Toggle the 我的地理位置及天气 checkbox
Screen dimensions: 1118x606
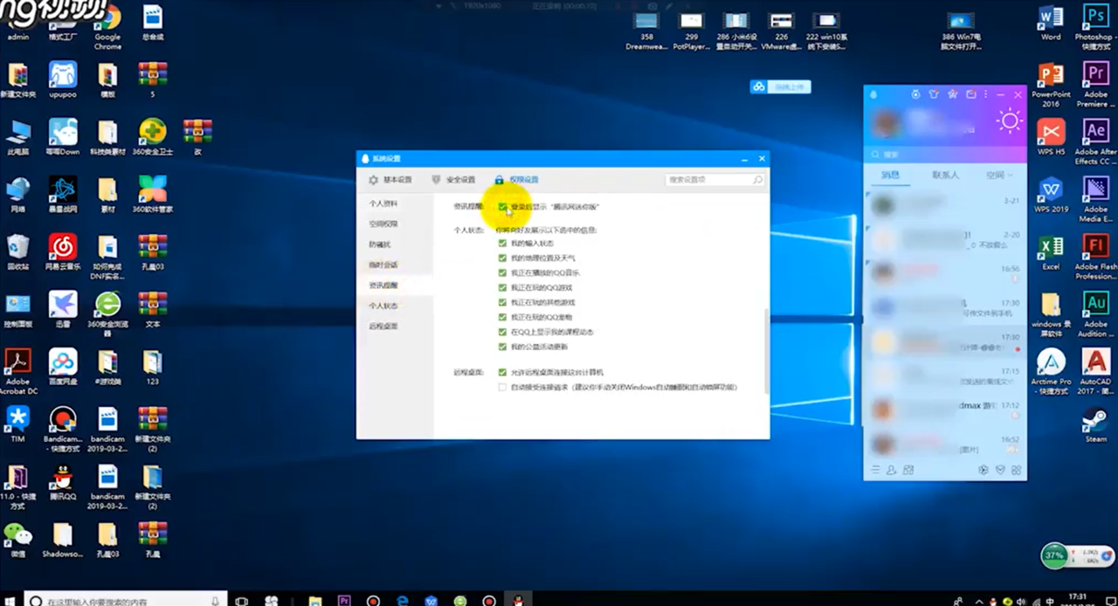(x=502, y=258)
